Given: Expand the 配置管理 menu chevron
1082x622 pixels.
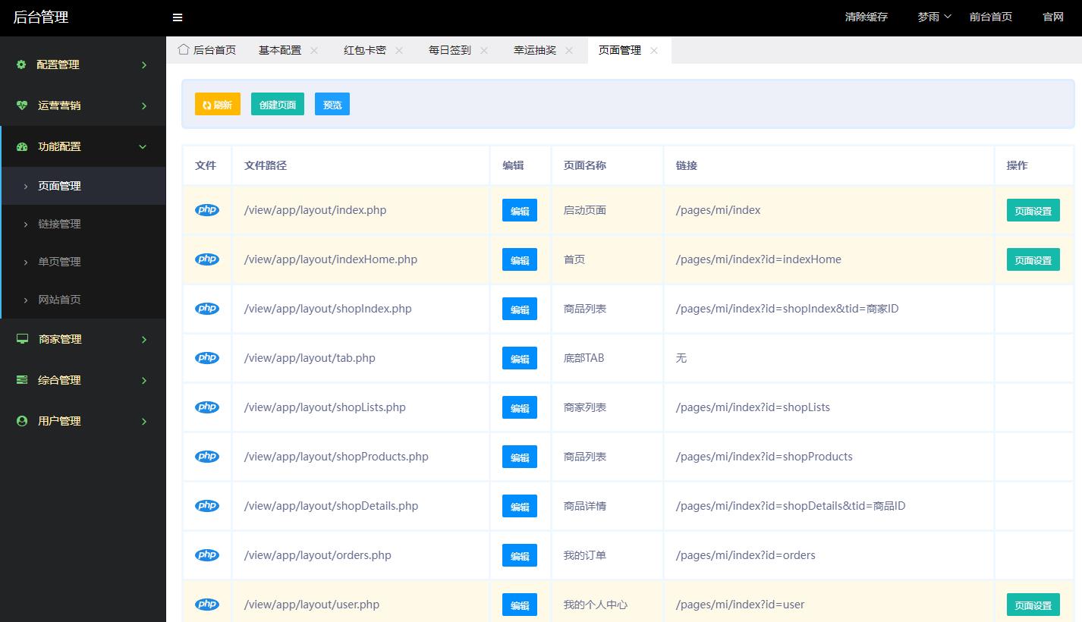Looking at the screenshot, I should (144, 65).
